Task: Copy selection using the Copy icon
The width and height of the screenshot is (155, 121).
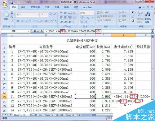Action: pyautogui.click(x=12, y=16)
